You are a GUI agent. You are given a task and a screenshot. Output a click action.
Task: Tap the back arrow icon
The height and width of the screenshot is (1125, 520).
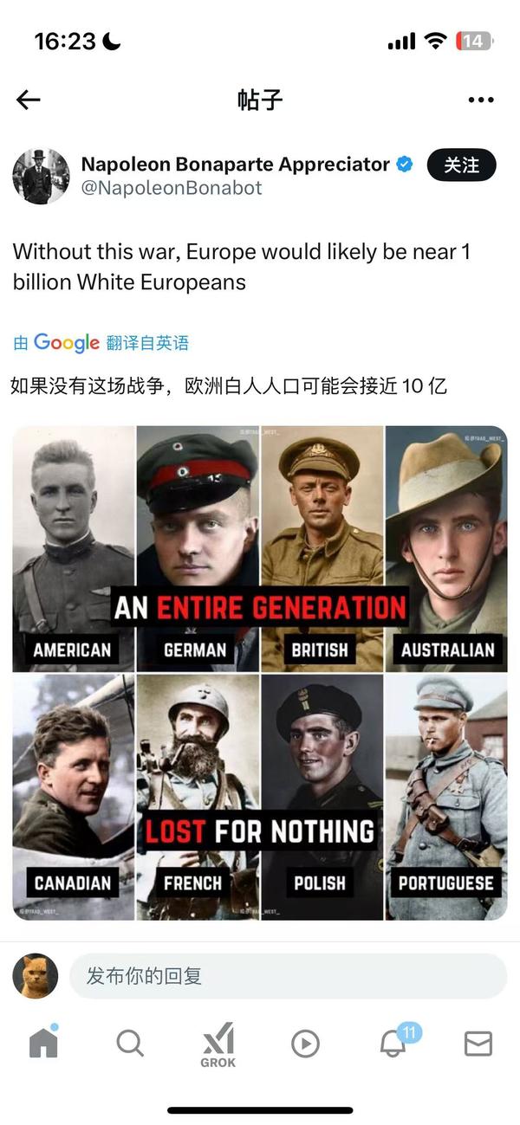coord(29,100)
